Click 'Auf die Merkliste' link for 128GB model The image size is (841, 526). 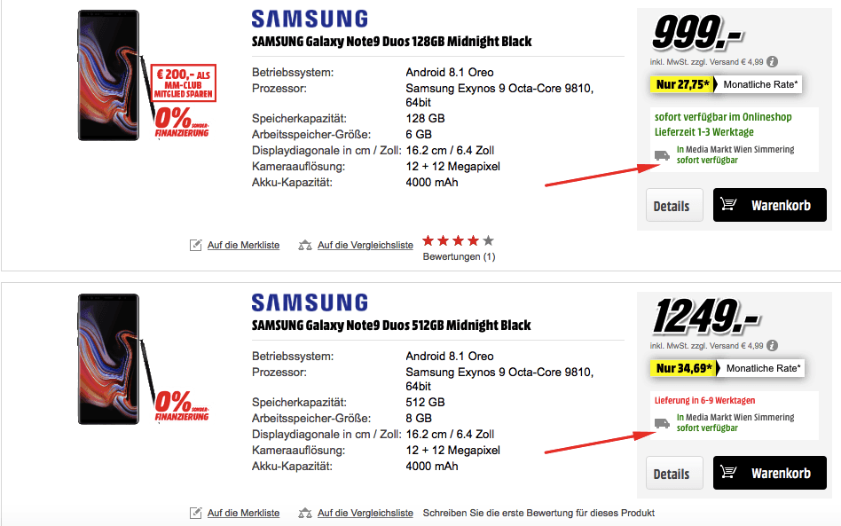pos(243,245)
